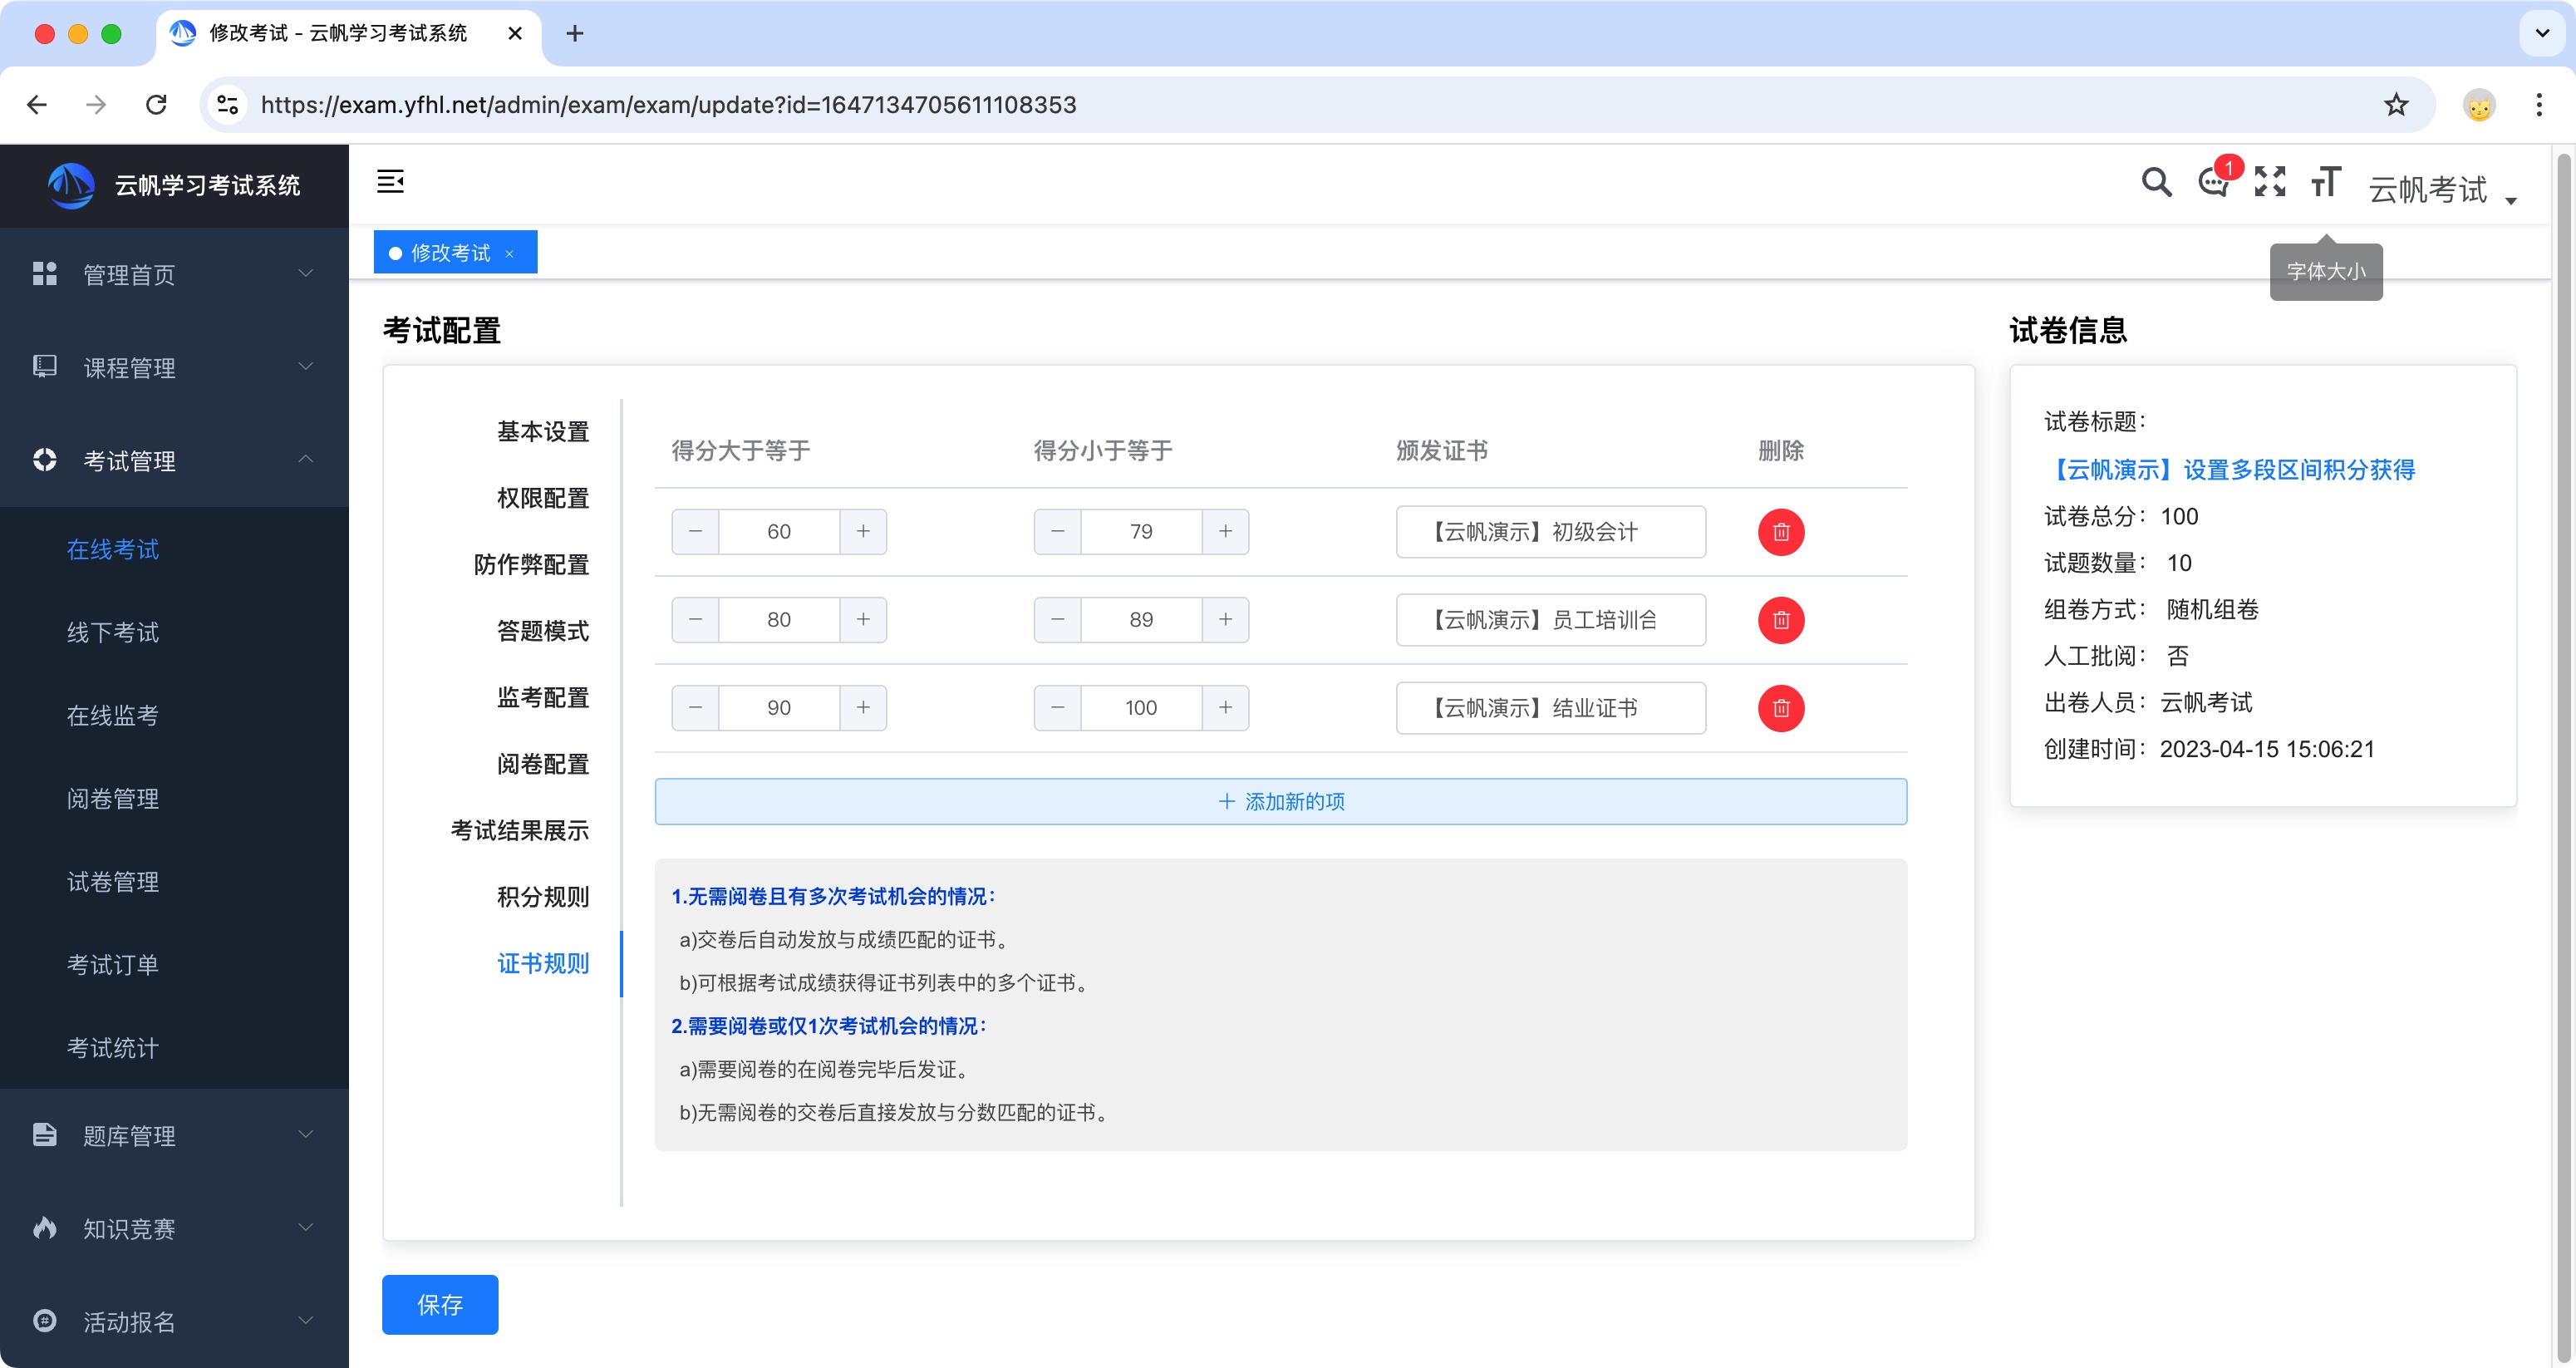
Task: Decrease the maximum score of 89
Action: pyautogui.click(x=1057, y=620)
